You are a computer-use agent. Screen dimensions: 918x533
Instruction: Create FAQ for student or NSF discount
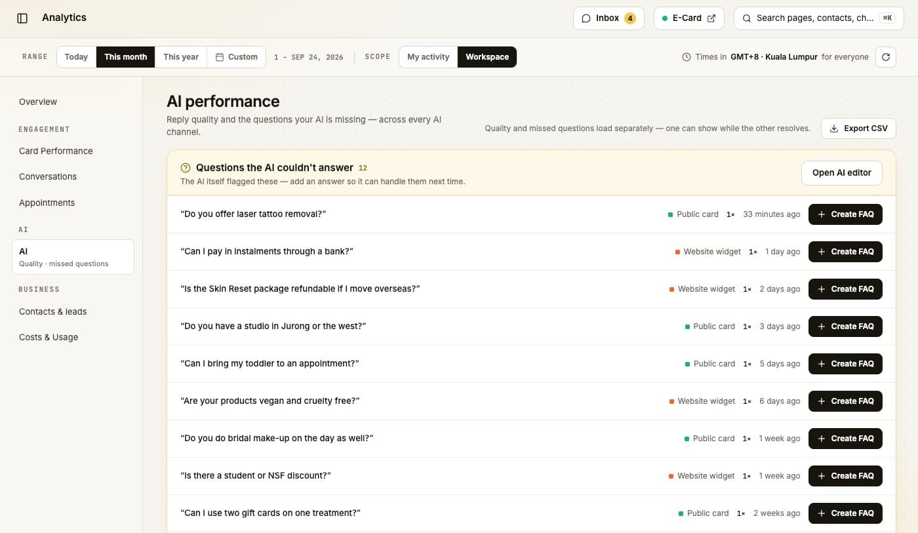(x=845, y=476)
